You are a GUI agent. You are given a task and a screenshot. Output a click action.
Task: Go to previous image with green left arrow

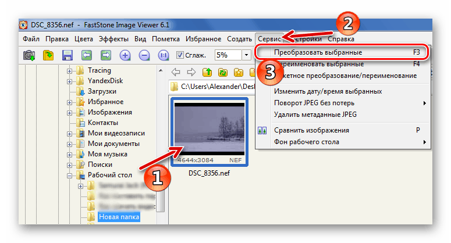coord(87,55)
